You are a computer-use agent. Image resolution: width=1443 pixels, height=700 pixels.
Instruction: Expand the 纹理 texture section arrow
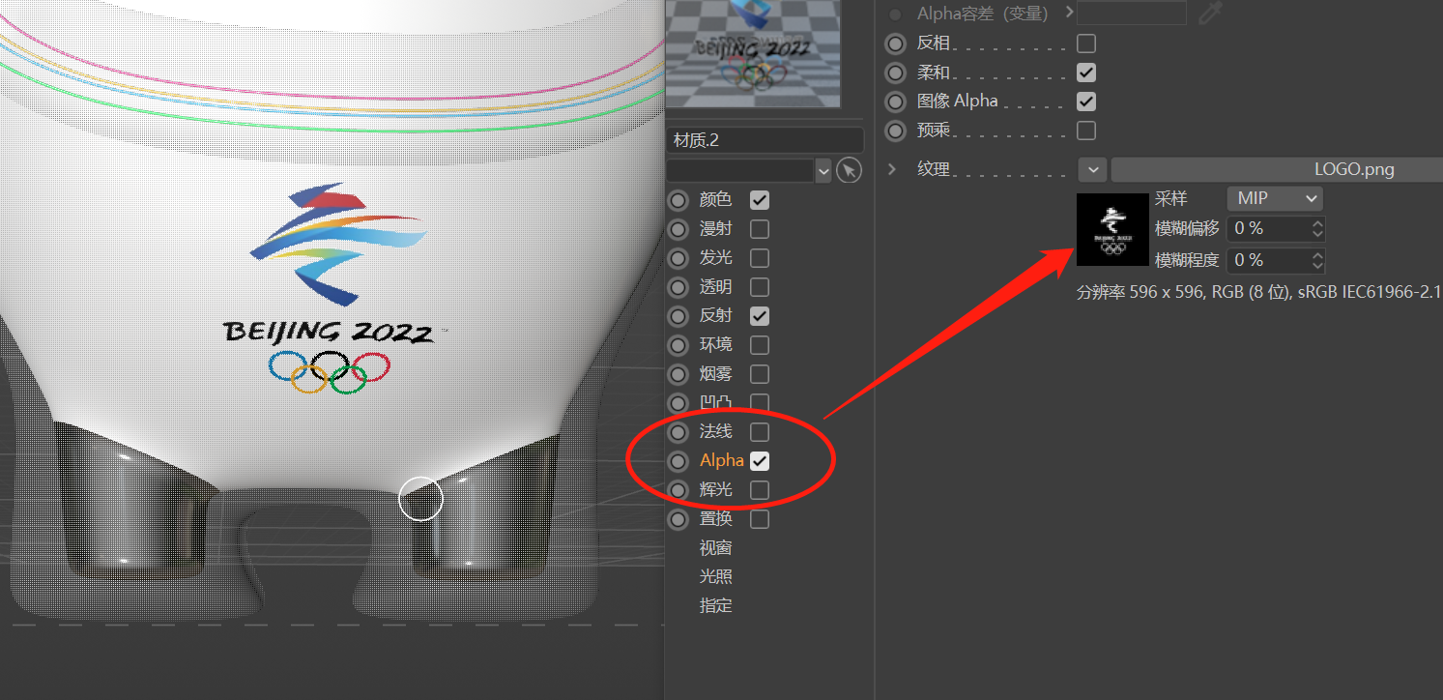point(891,169)
